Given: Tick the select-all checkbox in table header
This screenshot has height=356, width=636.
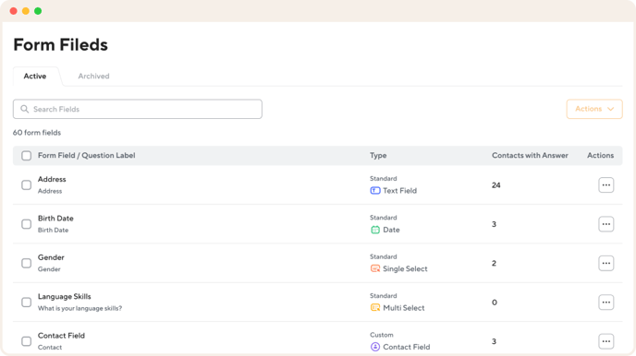Looking at the screenshot, I should click(x=27, y=156).
